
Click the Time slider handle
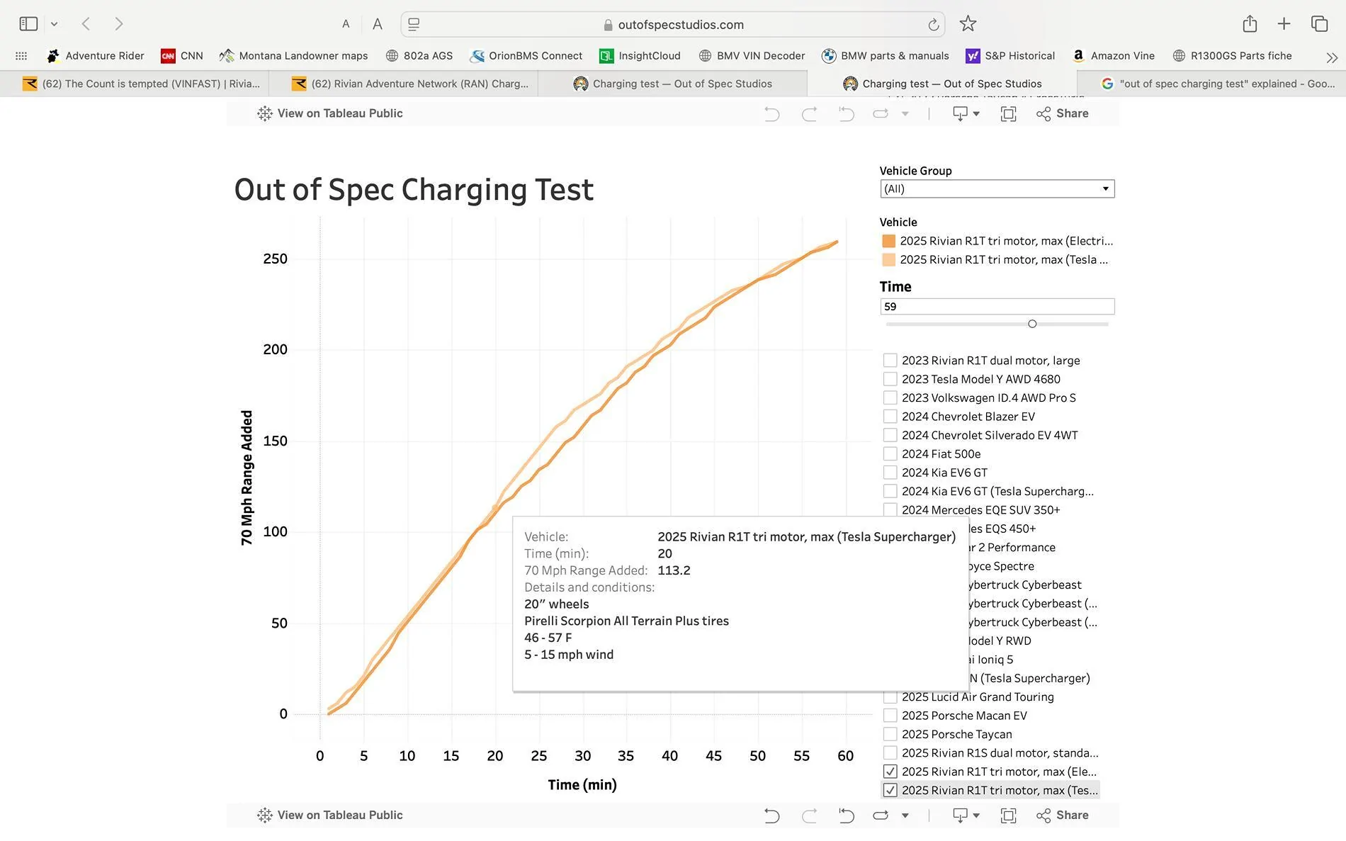[x=1032, y=324]
